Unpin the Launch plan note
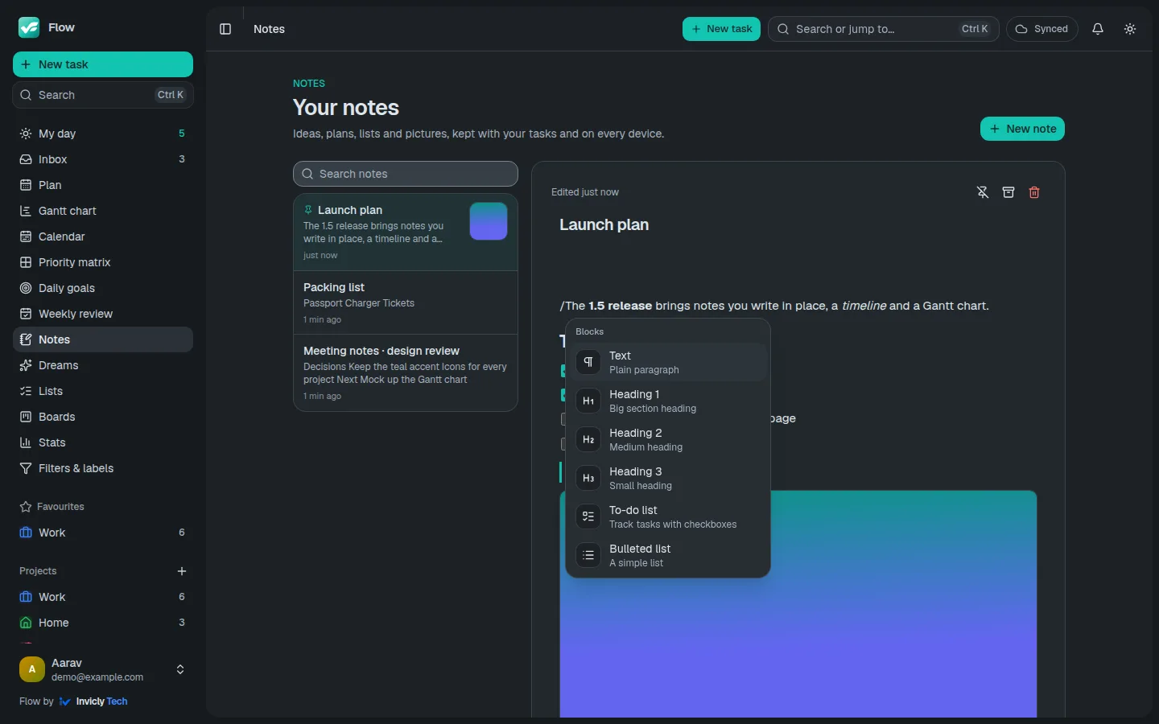The image size is (1159, 724). 983,192
